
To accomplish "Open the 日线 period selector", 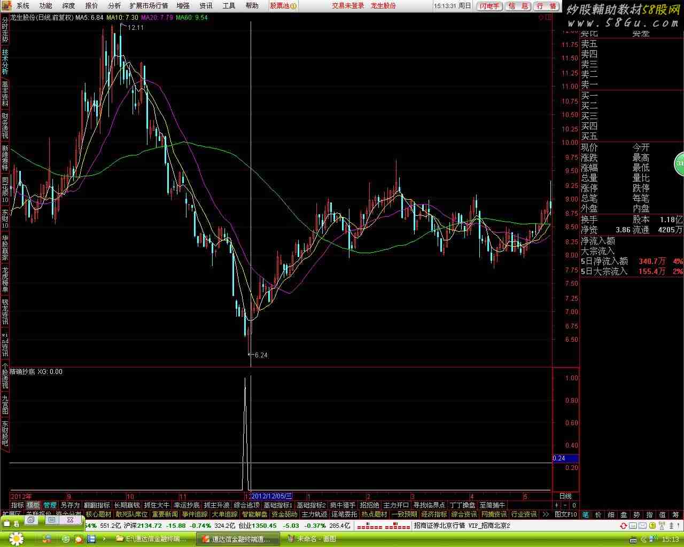I will (x=565, y=496).
